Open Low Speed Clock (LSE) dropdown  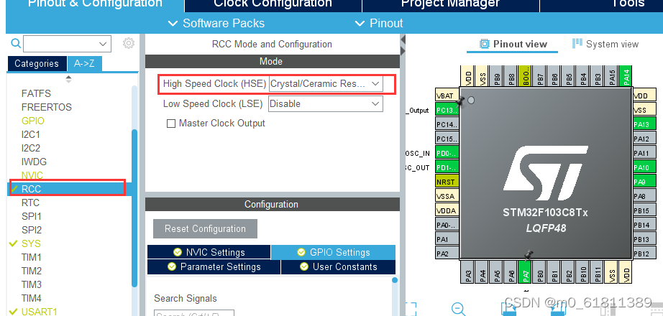click(326, 103)
